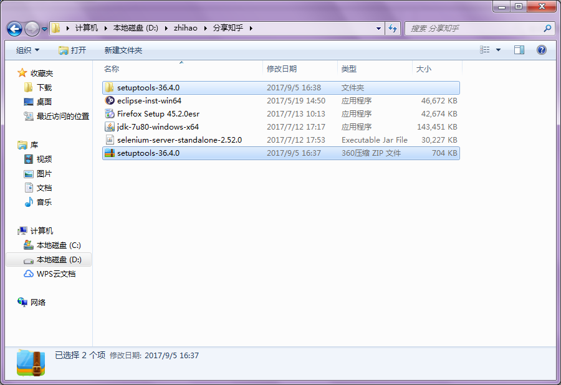Open WPS云文档 in the navigation pane
Viewport: 561px width, 385px height.
[56, 274]
